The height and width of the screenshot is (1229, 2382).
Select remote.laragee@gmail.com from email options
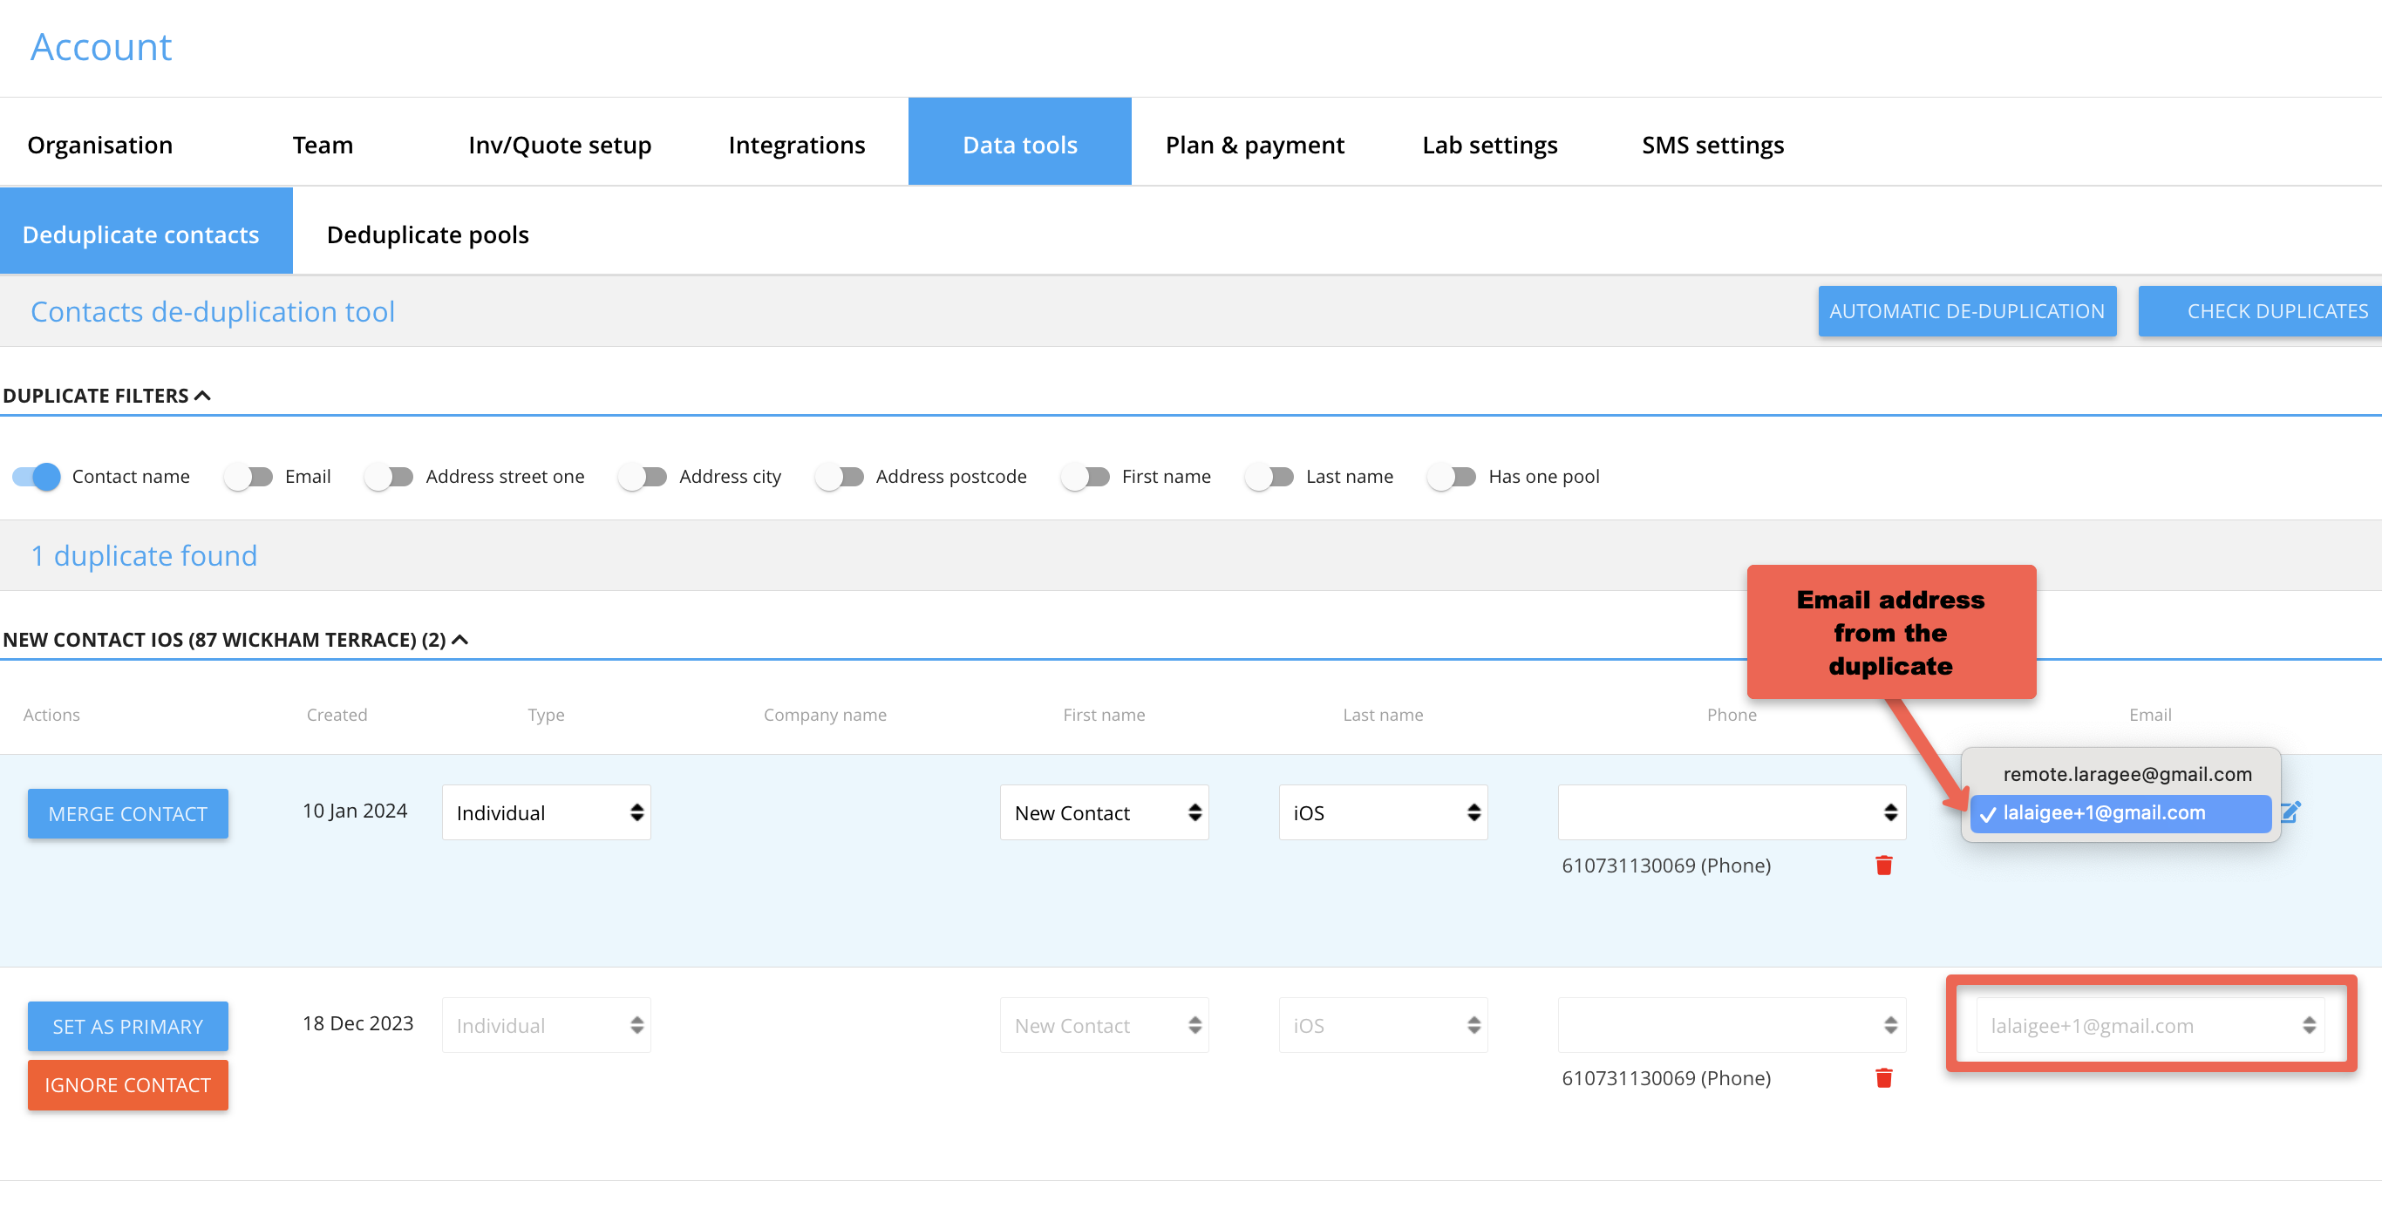coord(2127,774)
